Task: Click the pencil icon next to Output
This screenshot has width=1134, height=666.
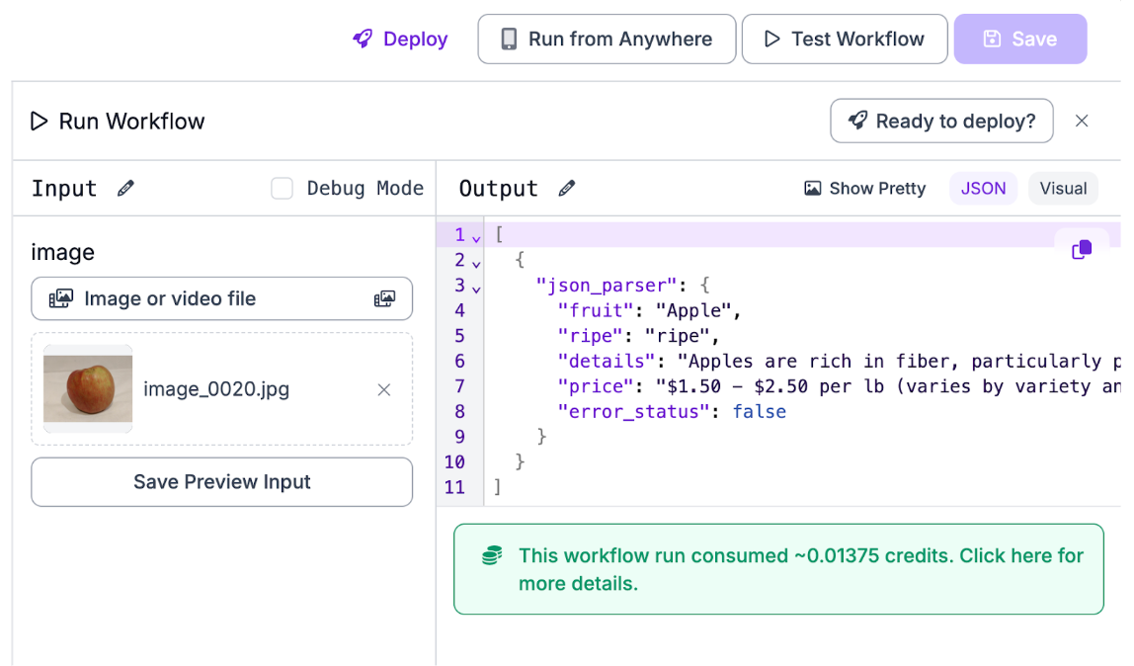Action: (x=566, y=189)
